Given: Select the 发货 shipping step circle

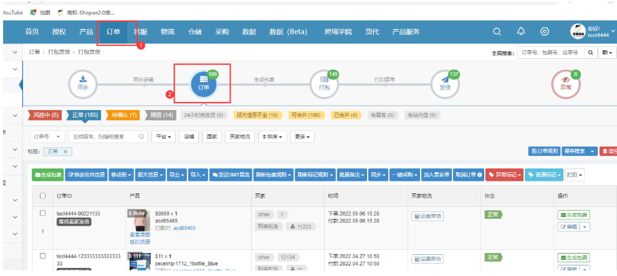Looking at the screenshot, I should pos(445,85).
